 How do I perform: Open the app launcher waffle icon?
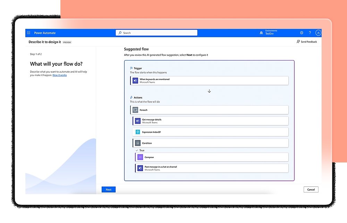pyautogui.click(x=28, y=33)
